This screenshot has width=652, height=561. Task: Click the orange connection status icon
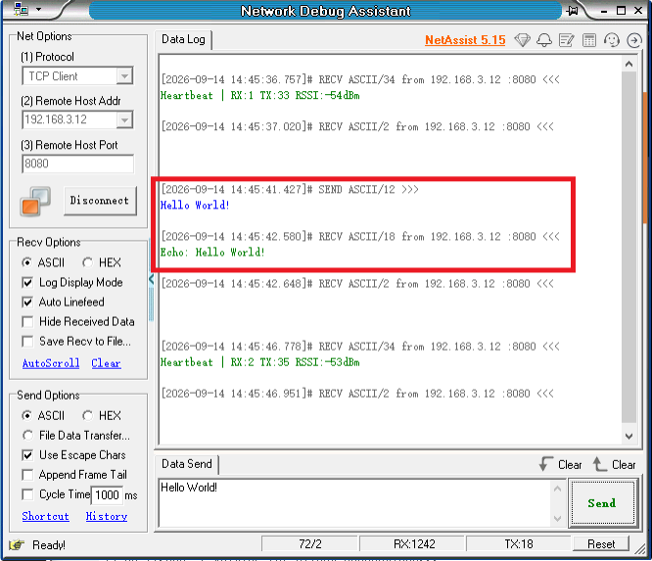[35, 202]
